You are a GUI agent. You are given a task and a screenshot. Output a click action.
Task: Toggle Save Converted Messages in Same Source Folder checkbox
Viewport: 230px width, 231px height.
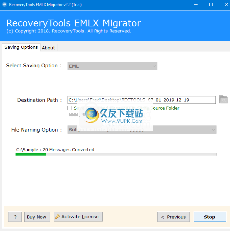(x=70, y=108)
